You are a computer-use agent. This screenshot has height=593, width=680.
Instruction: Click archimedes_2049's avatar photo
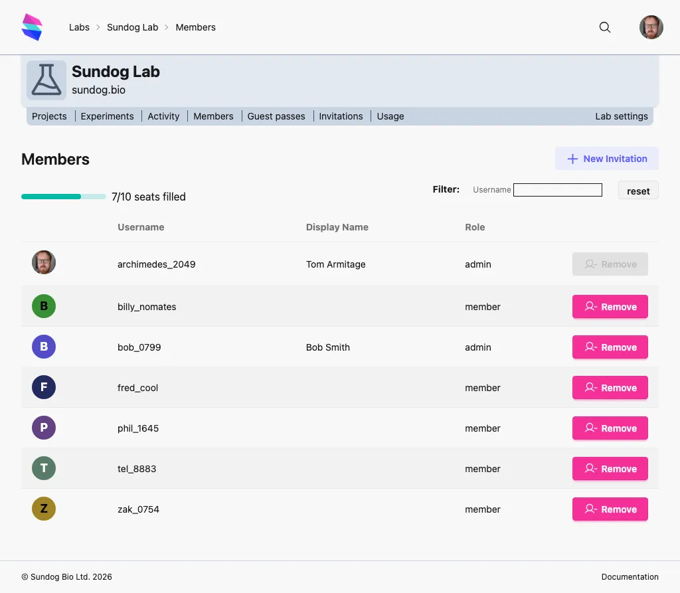click(44, 262)
